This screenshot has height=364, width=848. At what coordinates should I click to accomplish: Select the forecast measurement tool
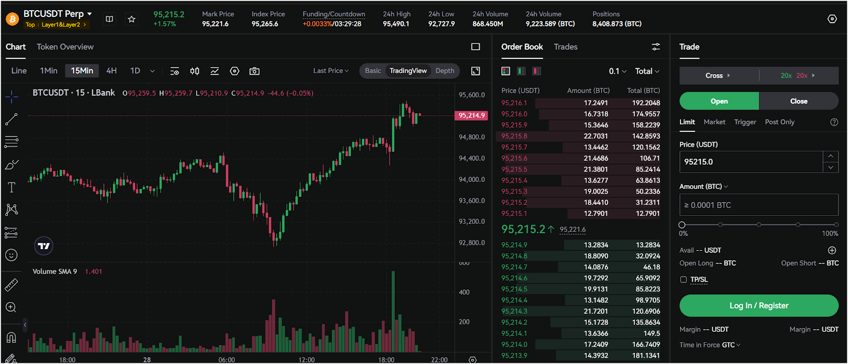pyautogui.click(x=12, y=232)
